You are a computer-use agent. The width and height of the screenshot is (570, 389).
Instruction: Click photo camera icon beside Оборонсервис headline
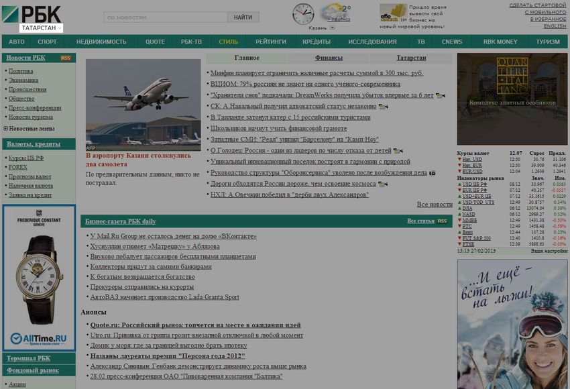(x=433, y=172)
